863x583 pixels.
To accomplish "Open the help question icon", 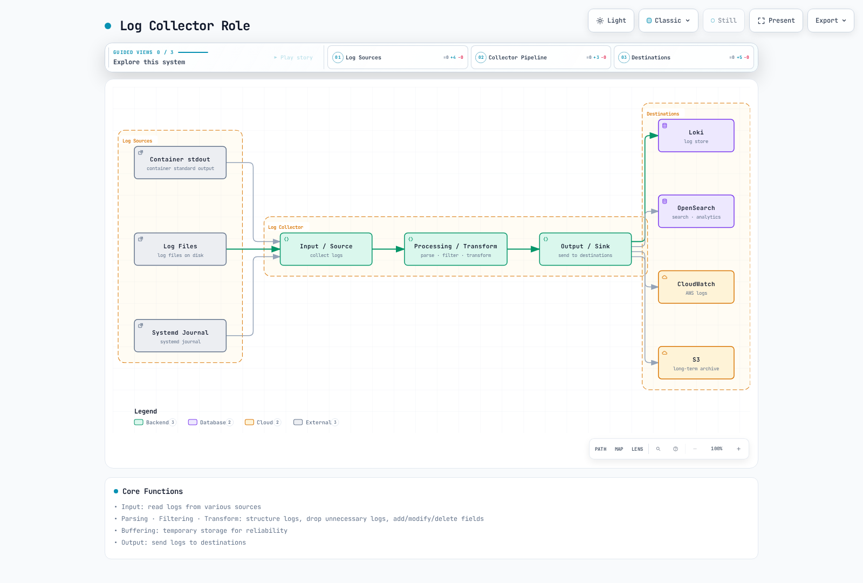I will click(675, 449).
